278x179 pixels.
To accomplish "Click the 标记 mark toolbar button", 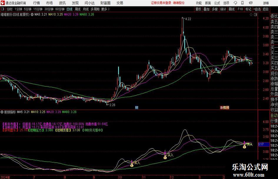I will (x=248, y=9).
